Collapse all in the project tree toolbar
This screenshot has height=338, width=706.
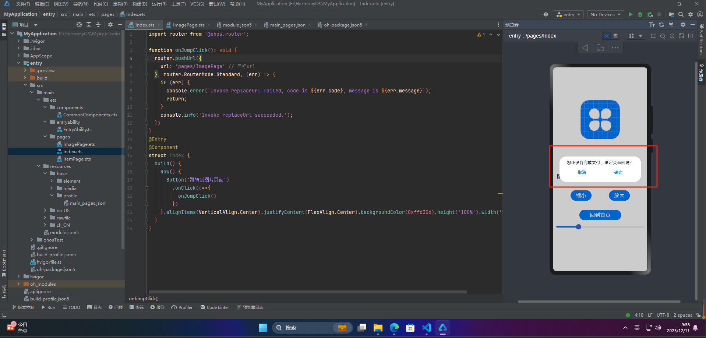(x=98, y=25)
